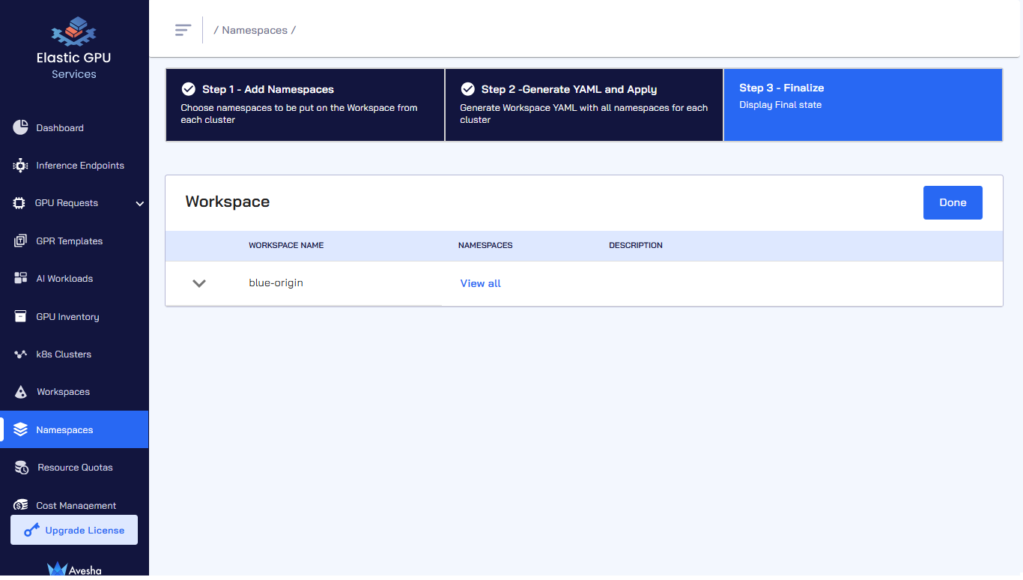Click the Avesha logo at sidebar bottom

[73, 569]
